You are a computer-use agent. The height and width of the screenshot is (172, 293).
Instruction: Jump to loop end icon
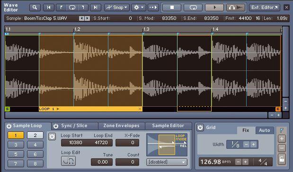click(x=82, y=8)
